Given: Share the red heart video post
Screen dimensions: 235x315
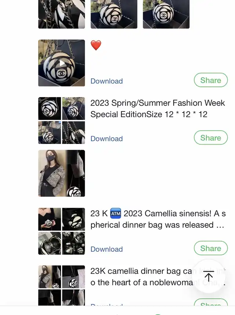Looking at the screenshot, I should (x=210, y=80).
